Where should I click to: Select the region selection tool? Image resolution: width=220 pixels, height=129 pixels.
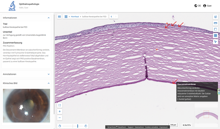[215, 29]
